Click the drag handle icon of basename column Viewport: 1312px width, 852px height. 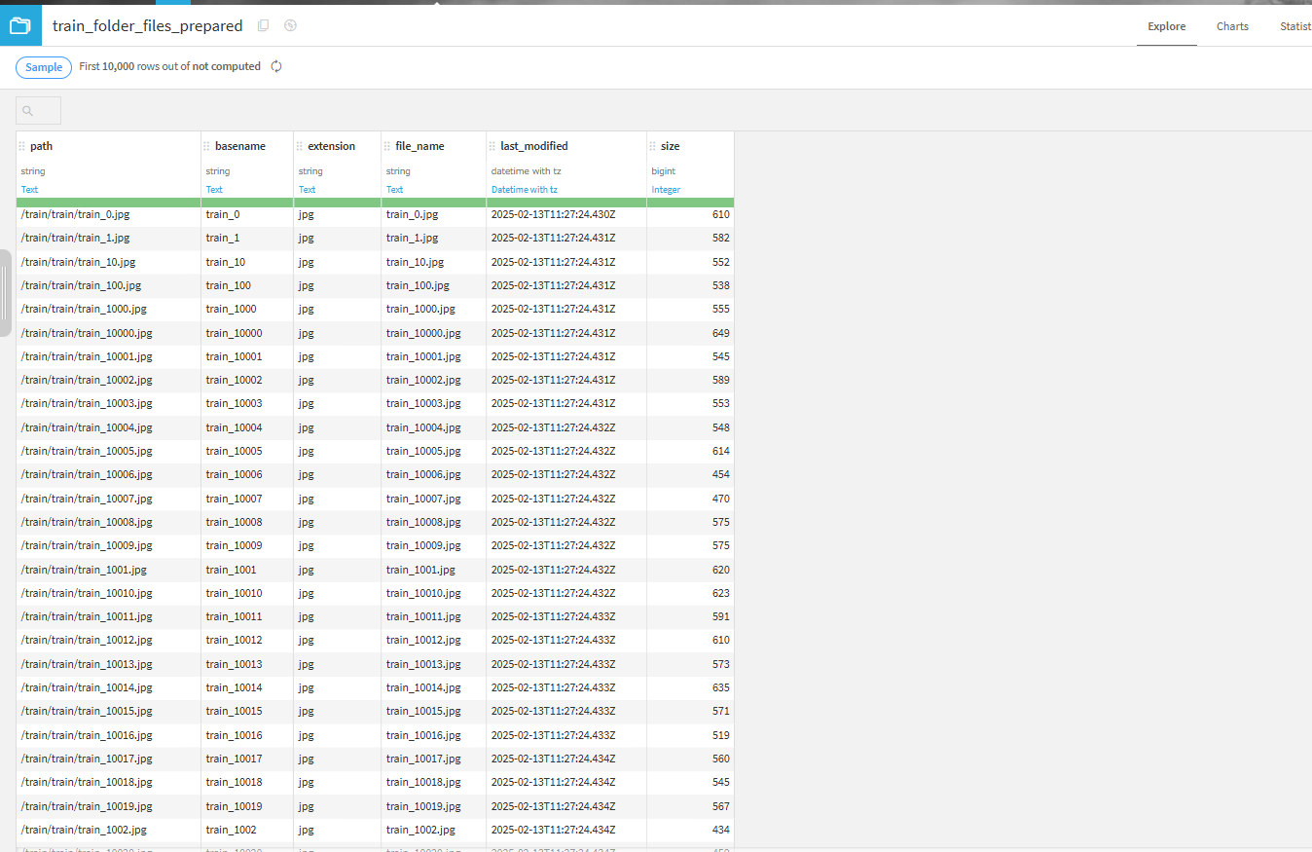[206, 146]
